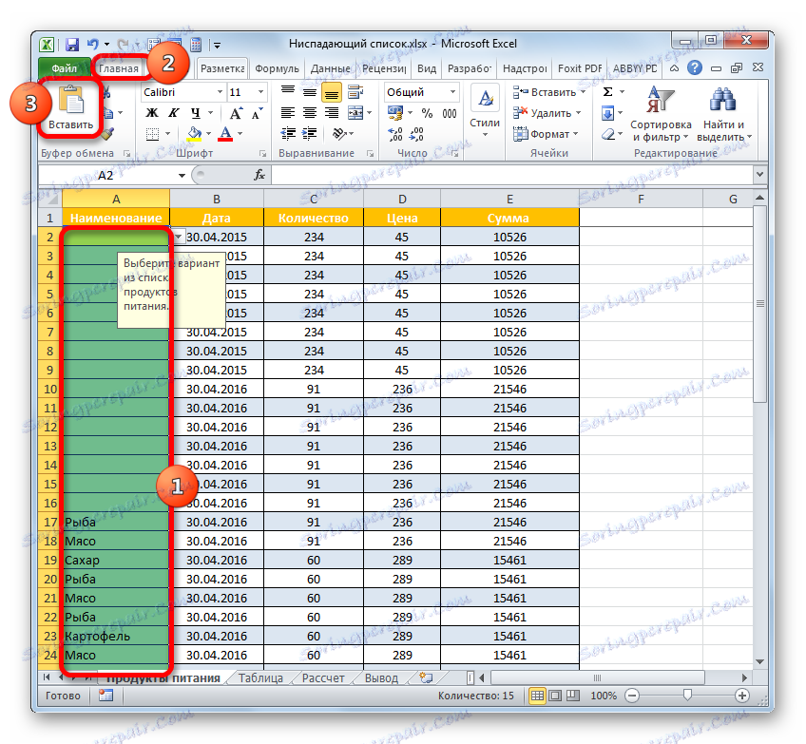
Task: Click the macro record icon in status bar
Action: (x=106, y=696)
